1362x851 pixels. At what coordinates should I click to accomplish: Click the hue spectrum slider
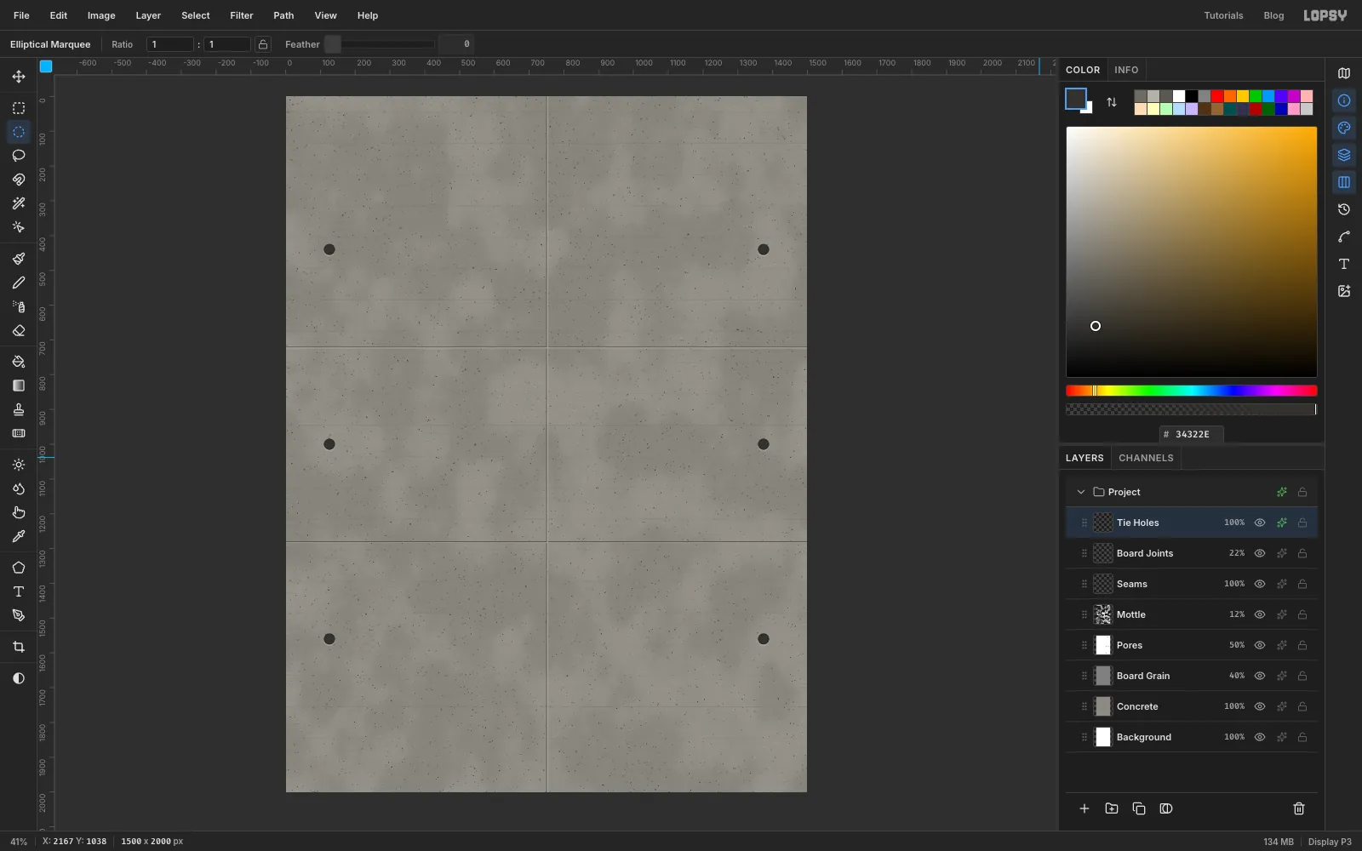1192,391
